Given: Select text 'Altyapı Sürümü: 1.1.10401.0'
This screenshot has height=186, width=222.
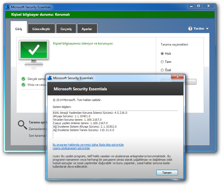Looking at the screenshot, I should 72,116.
